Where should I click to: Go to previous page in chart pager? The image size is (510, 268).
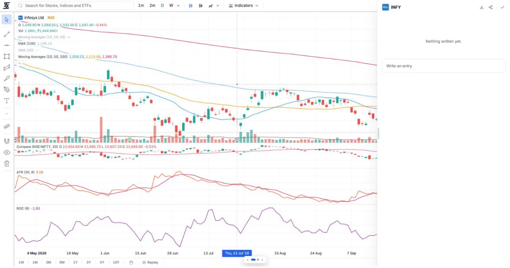tap(248, 260)
